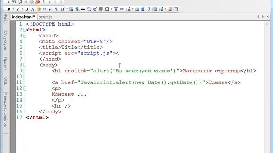The width and height of the screenshot is (273, 153).
Task: Click the red bug debug icon
Action: click(38, 2)
